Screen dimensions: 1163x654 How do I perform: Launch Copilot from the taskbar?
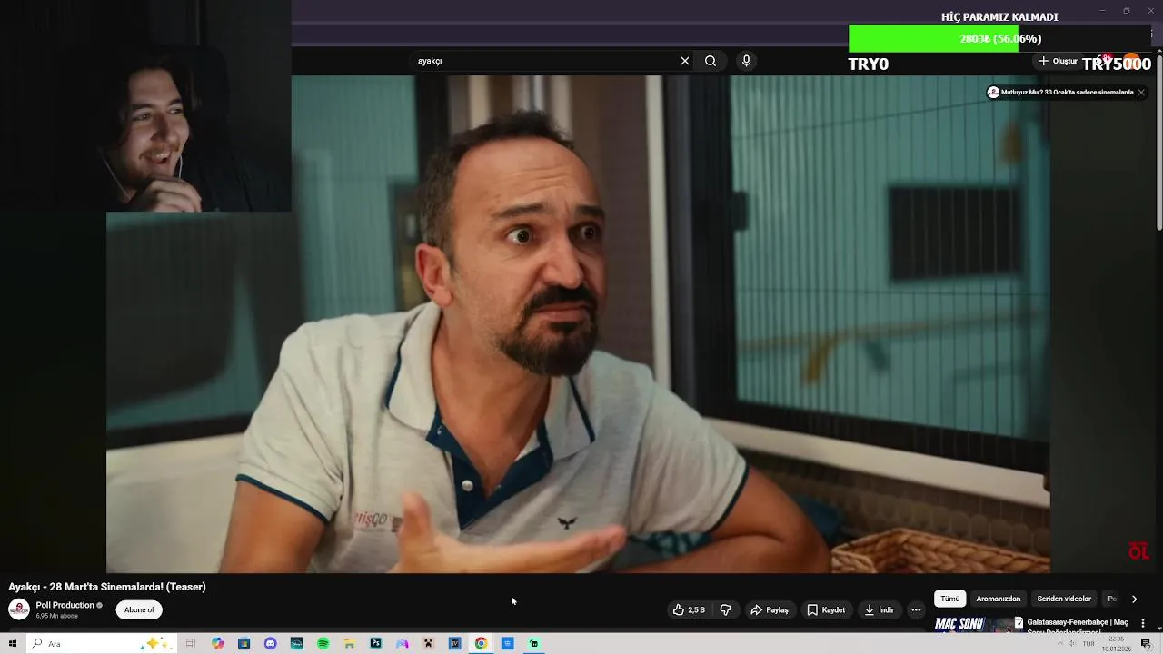217,643
